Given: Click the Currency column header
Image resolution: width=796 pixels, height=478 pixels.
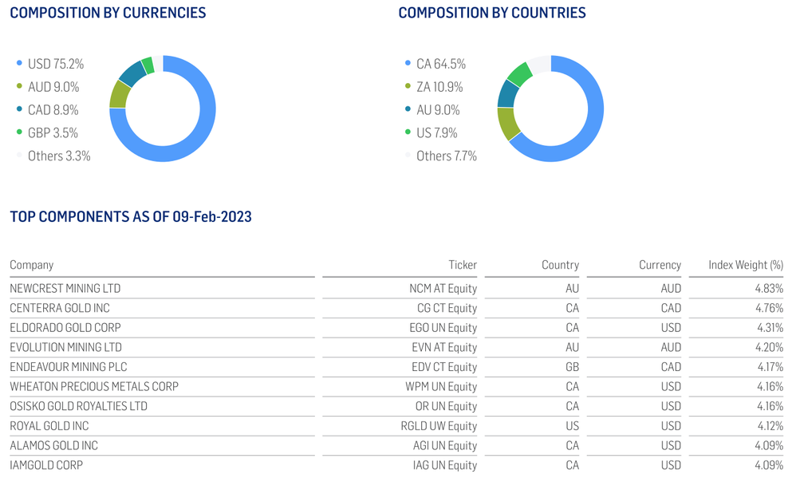Looking at the screenshot, I should (x=660, y=265).
